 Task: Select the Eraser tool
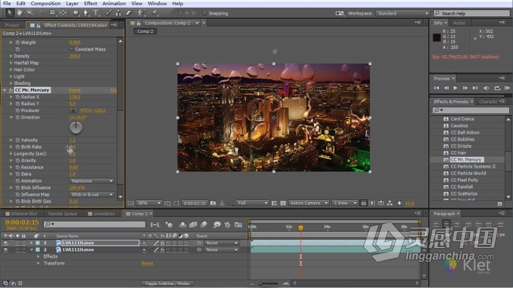tap(129, 13)
